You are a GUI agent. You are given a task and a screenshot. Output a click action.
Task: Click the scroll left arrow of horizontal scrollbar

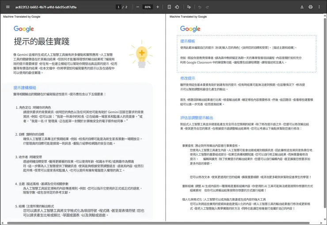2,223
